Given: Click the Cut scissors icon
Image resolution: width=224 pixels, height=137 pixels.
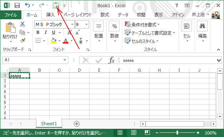Looking at the screenshot, I should point(22,24).
